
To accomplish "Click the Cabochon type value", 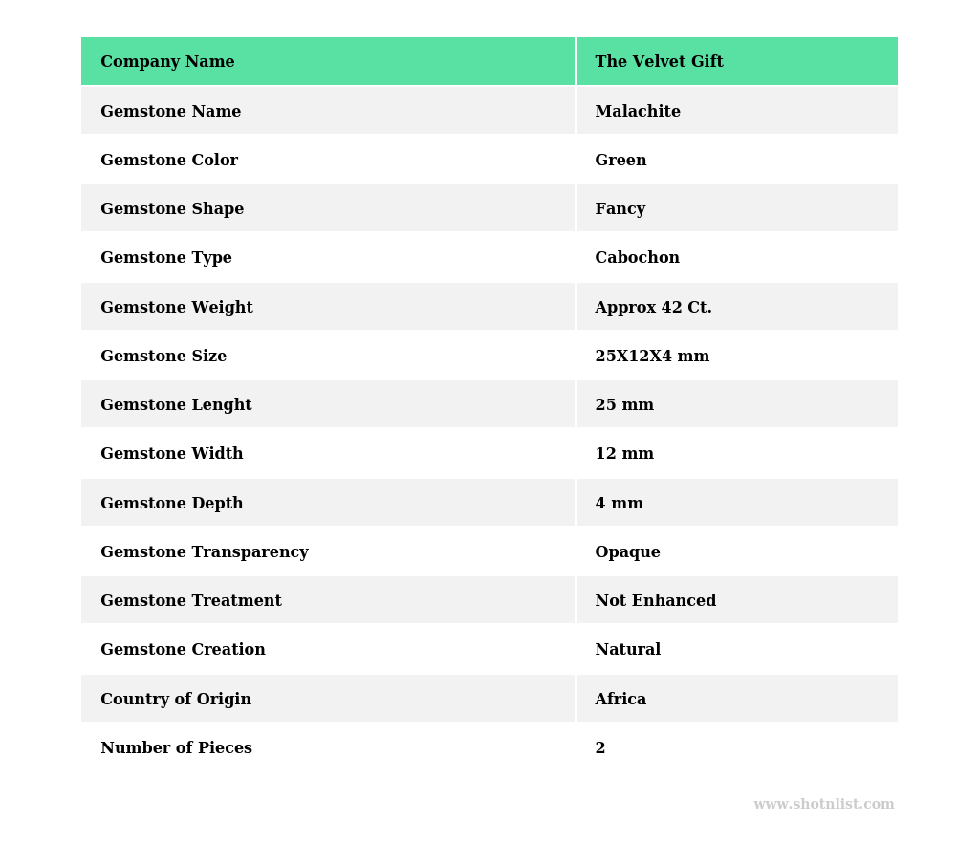I will point(637,258).
